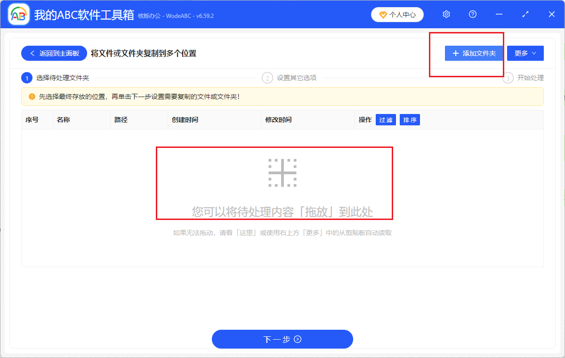Click the help question mark icon
The width and height of the screenshot is (565, 358).
[472, 14]
